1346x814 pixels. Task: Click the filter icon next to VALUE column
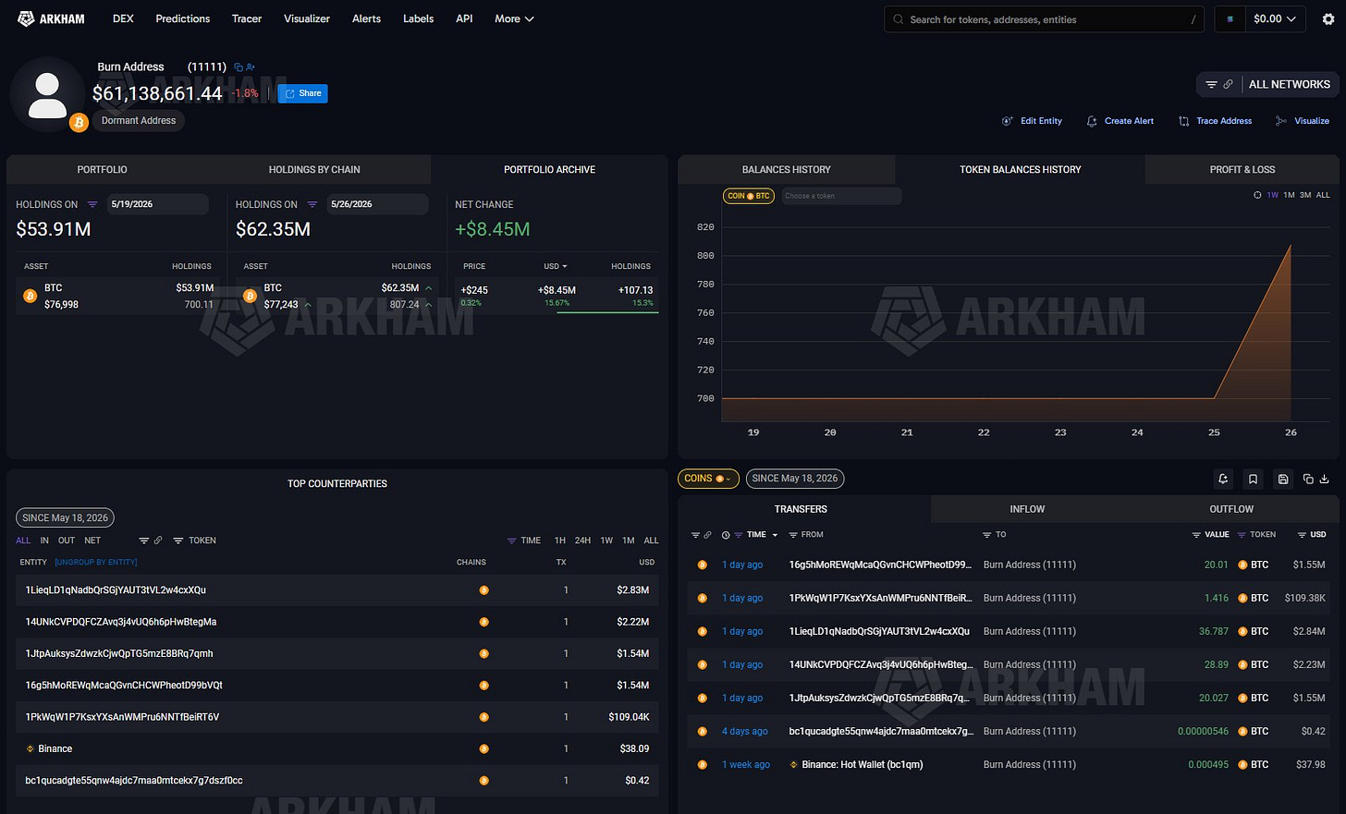[1196, 535]
